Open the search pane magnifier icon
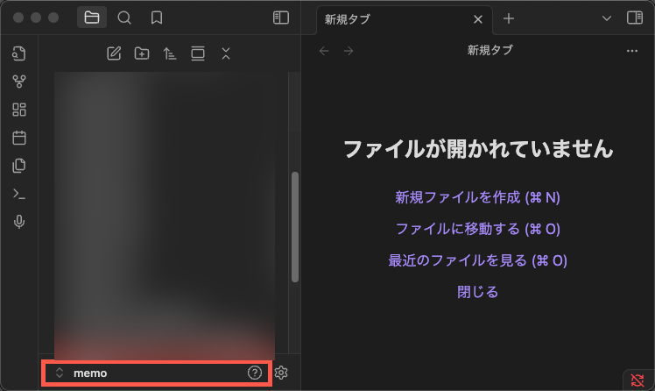The image size is (655, 391). (x=124, y=18)
